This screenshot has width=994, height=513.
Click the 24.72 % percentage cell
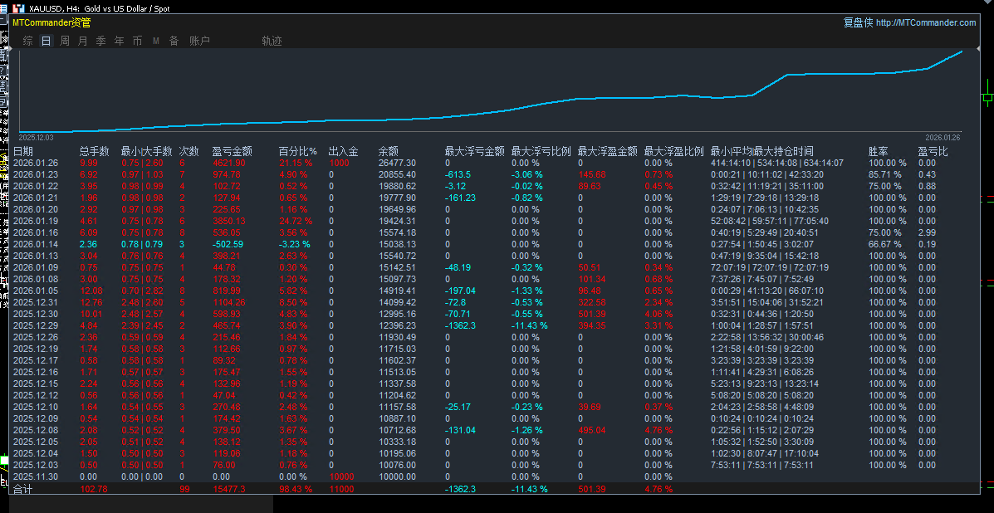296,221
